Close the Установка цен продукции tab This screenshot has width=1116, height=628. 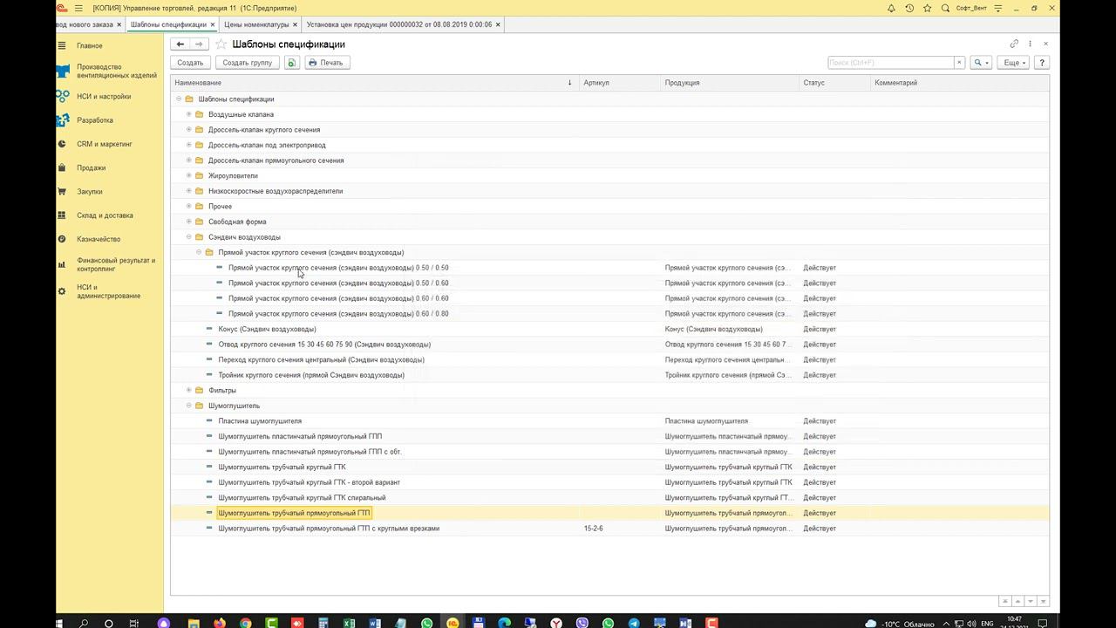point(498,24)
